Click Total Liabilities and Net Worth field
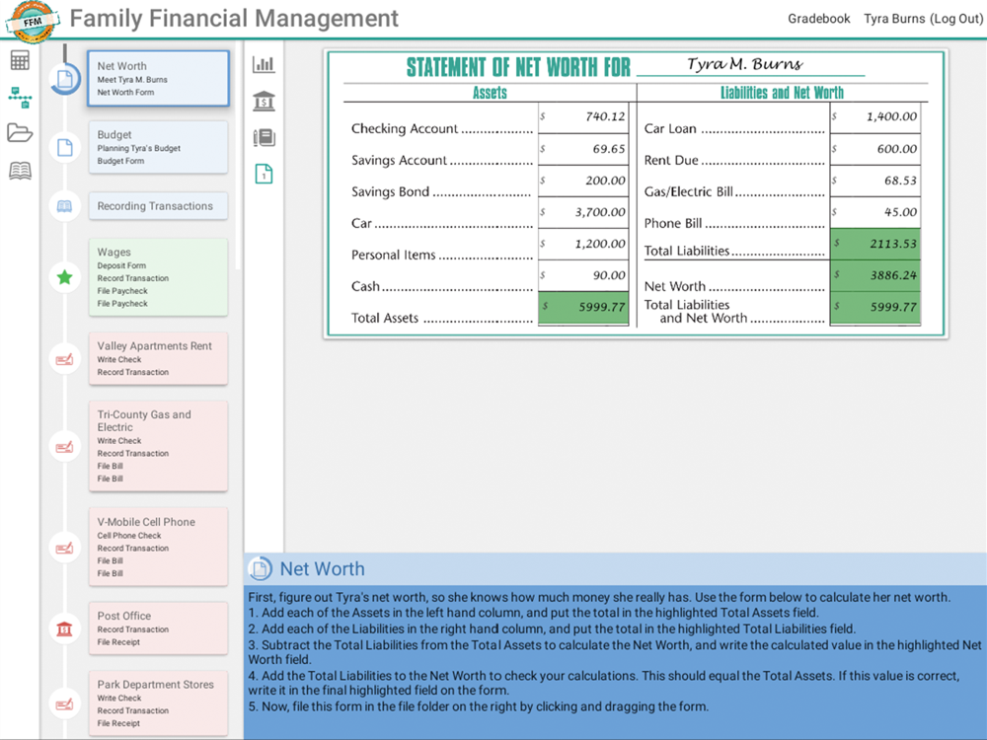Screen dimensions: 987x740 point(874,307)
